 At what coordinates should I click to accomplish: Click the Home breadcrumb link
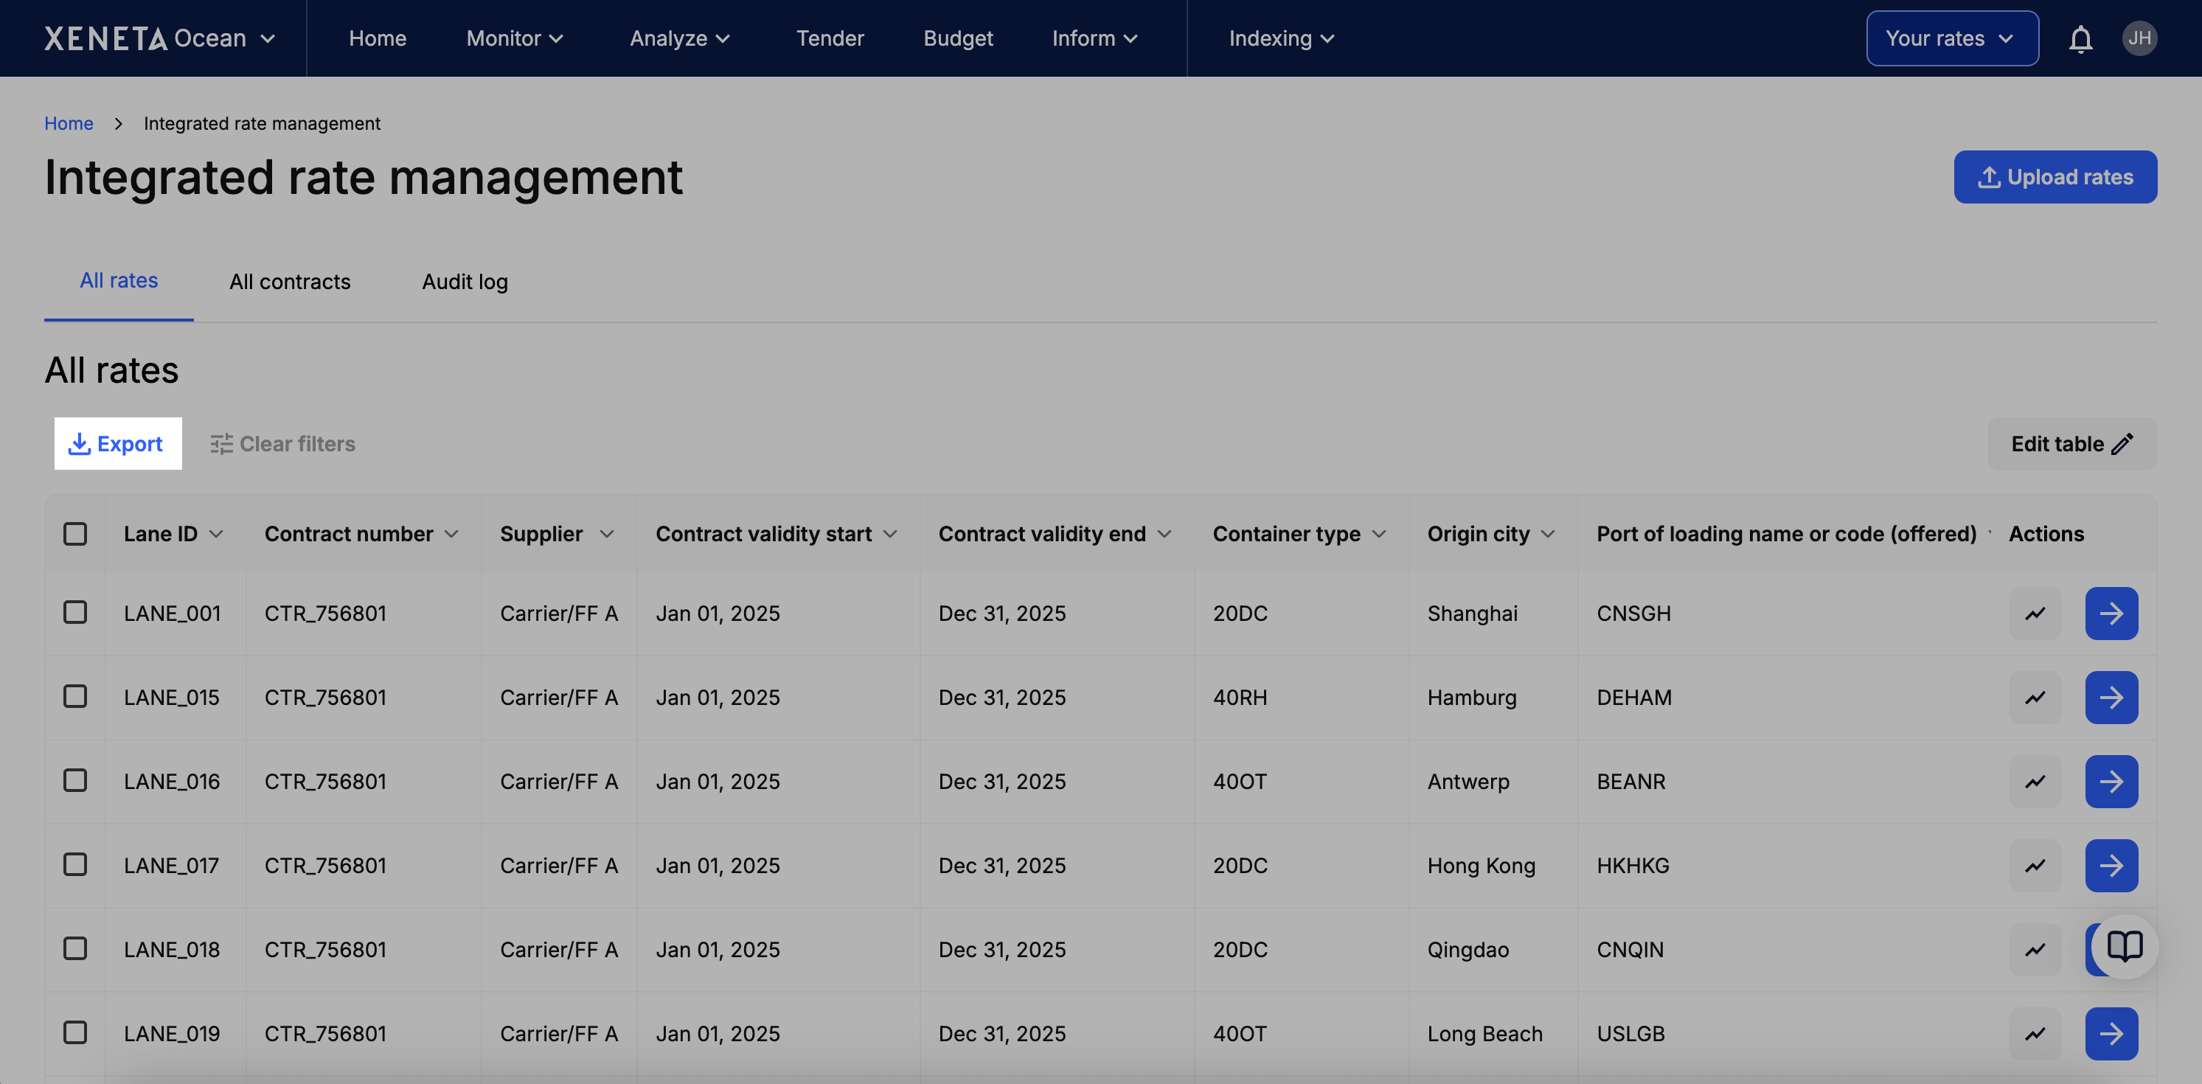point(69,123)
